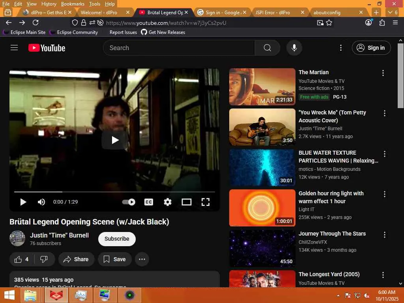Open the Edit menu
The width and height of the screenshot is (404, 303).
pos(18,4)
